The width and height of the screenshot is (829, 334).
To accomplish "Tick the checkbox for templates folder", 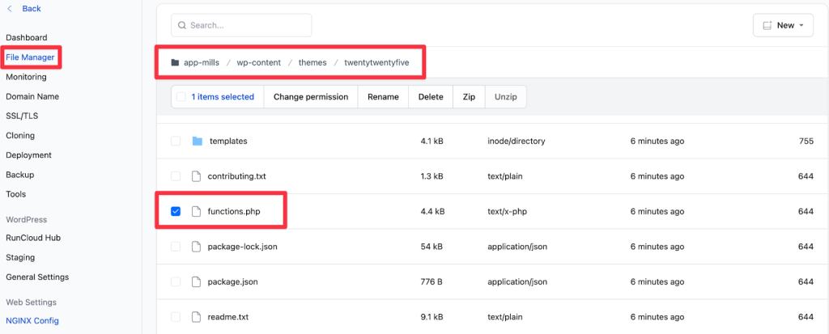I will (176, 141).
